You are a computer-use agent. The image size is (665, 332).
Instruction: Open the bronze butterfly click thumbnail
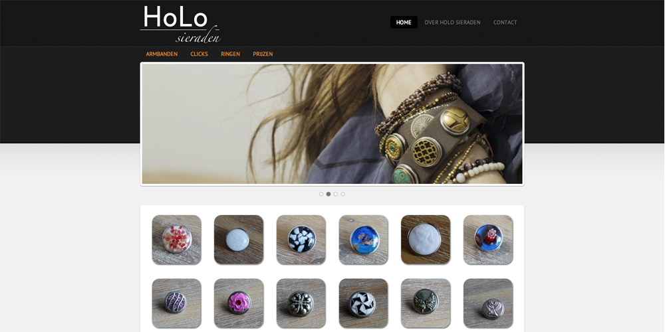point(426,303)
